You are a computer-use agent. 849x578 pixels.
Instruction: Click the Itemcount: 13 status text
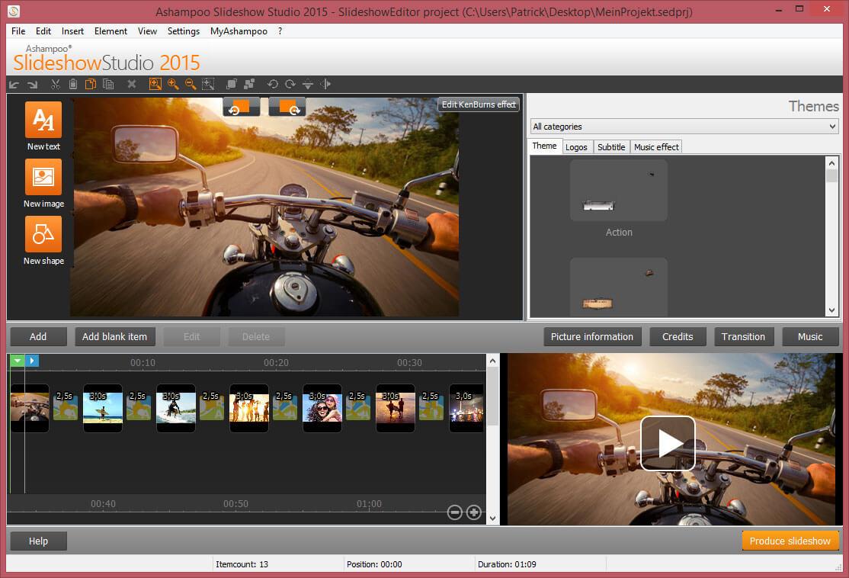point(242,564)
